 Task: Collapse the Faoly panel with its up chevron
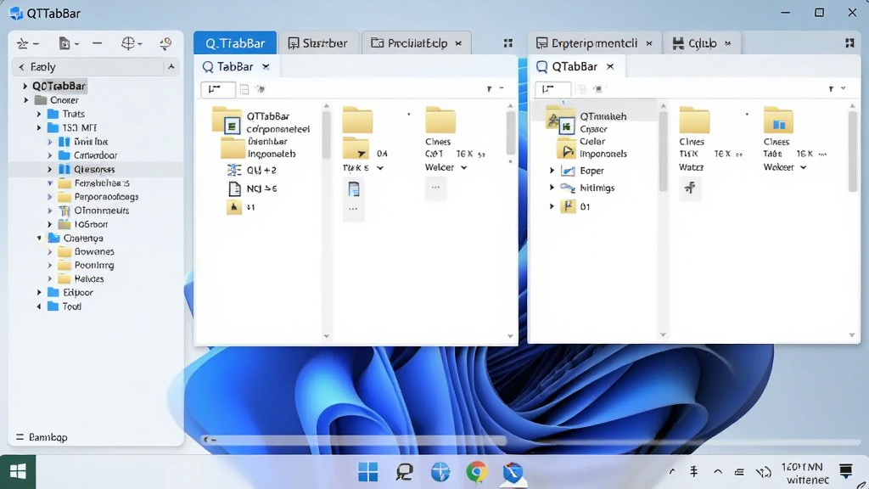[x=171, y=66]
